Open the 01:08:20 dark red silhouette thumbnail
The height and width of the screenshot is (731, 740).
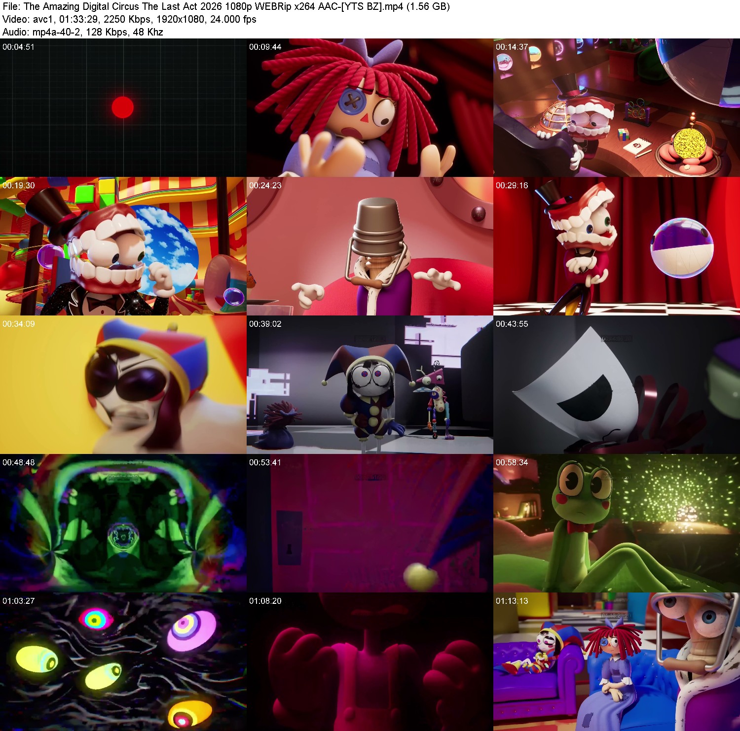pos(370,661)
